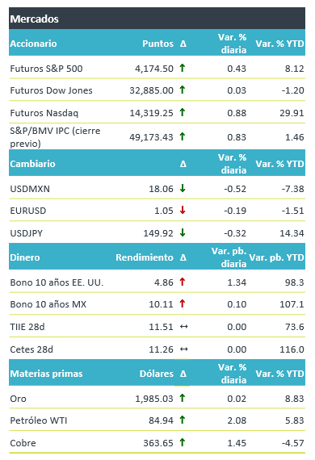
Task: Select the Futuros Dow Jones row label
Action: click(x=51, y=90)
